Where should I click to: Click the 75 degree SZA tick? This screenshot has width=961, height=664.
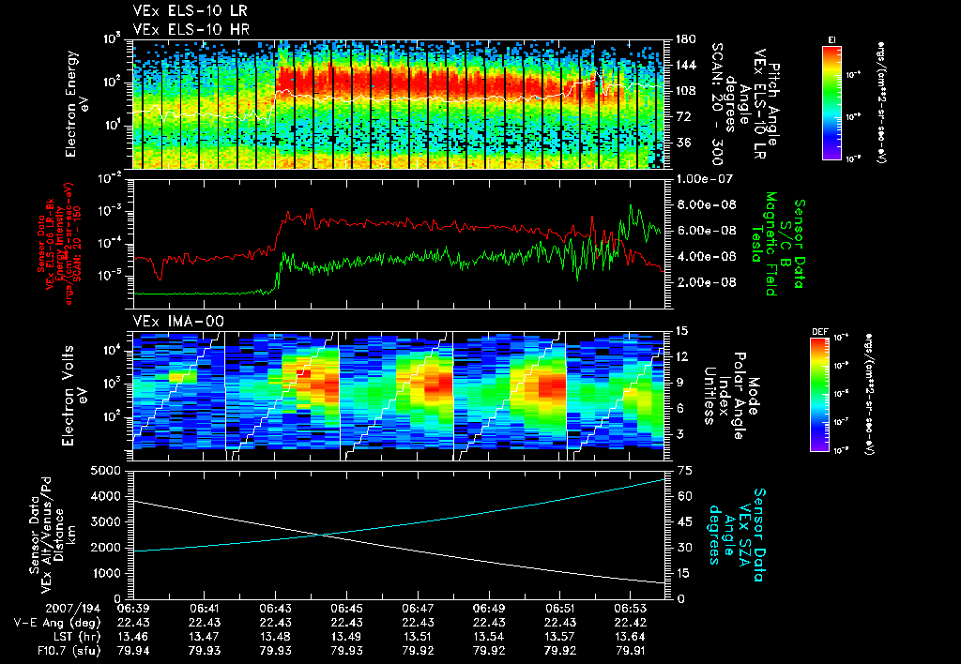[x=684, y=471]
